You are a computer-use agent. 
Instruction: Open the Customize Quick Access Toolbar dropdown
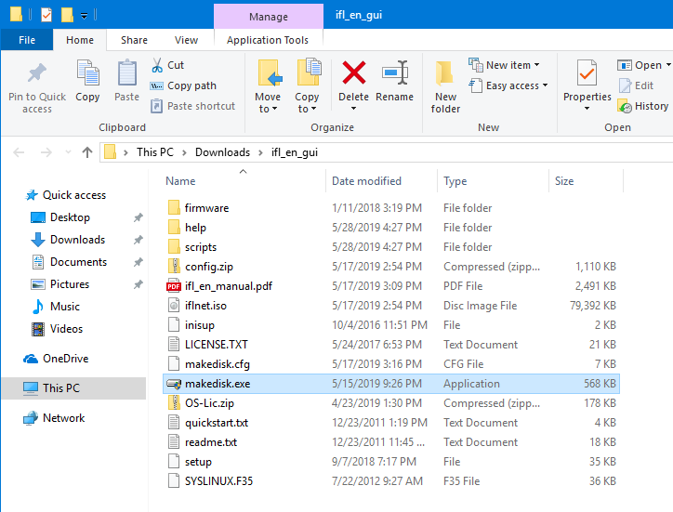click(x=84, y=16)
